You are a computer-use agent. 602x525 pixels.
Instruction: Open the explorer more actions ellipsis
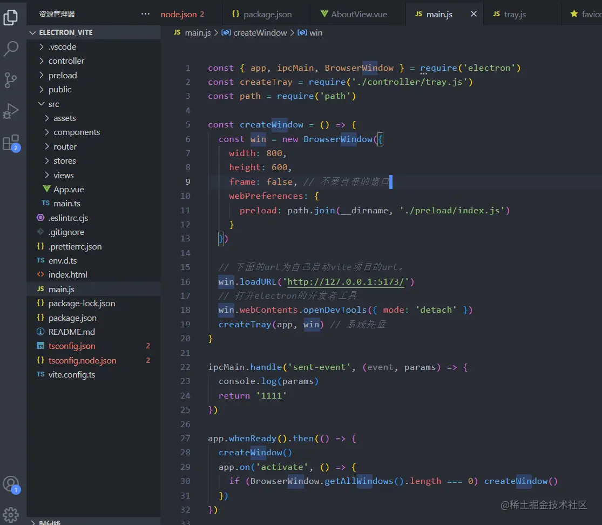coord(145,14)
